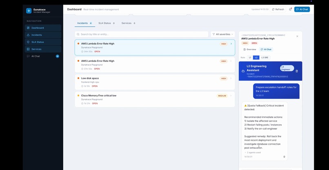The height and width of the screenshot is (170, 329).
Task: Click HIGH badge in incident detail panel
Action: click(x=245, y=43)
